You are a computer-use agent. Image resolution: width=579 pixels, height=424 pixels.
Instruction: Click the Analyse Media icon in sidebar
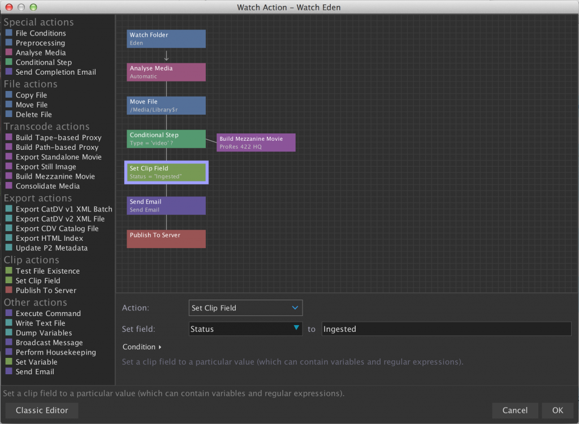coord(8,53)
